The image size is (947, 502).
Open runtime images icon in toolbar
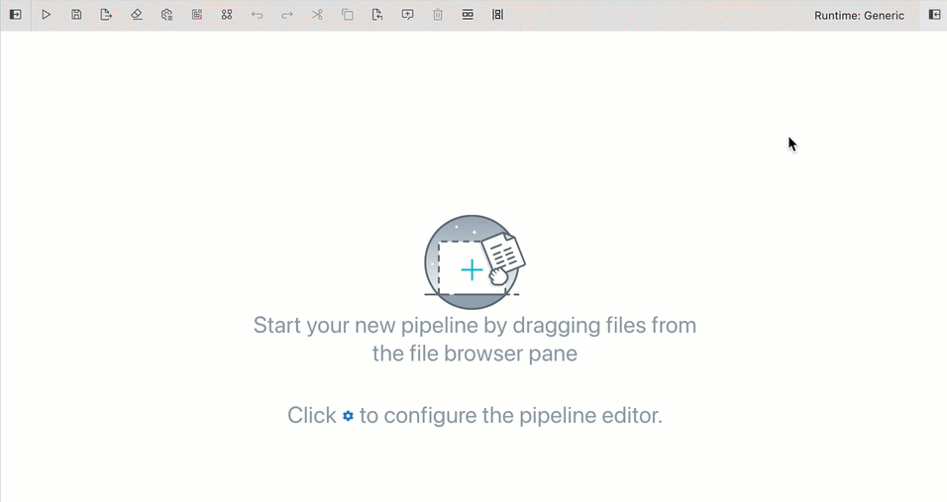click(x=197, y=15)
